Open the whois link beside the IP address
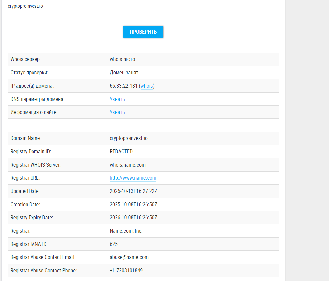Image resolution: width=329 pixels, height=281 pixels. pos(147,86)
